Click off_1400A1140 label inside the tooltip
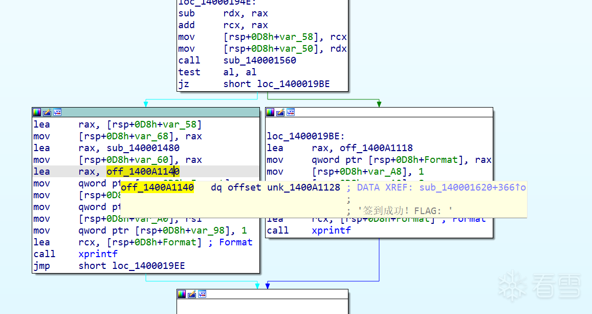This screenshot has height=314, width=592. click(x=158, y=187)
